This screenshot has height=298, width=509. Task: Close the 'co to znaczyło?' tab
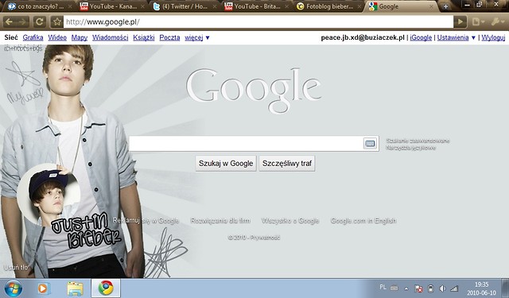pos(70,6)
